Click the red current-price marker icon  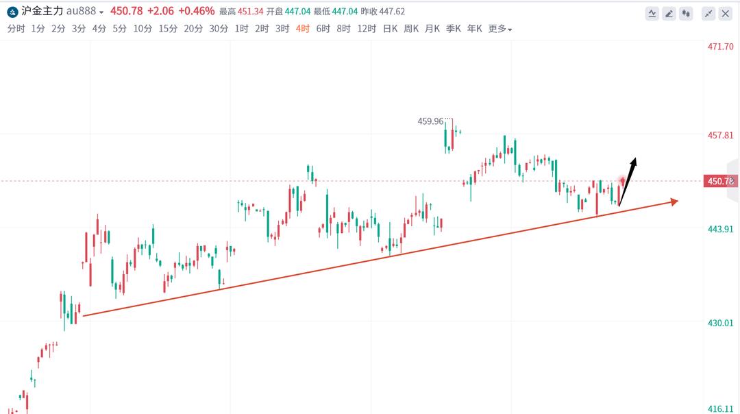[622, 181]
